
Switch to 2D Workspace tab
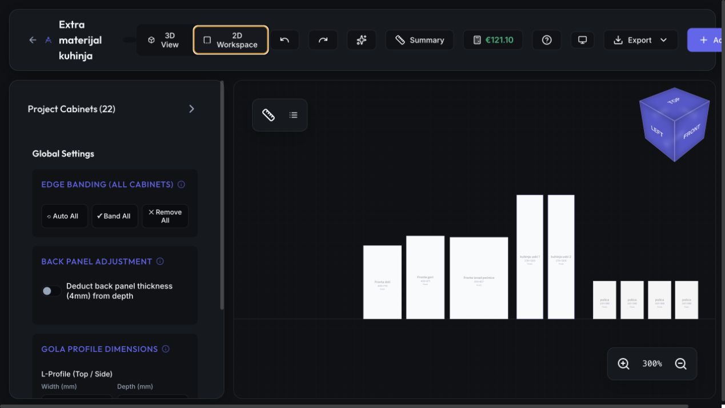[231, 40]
